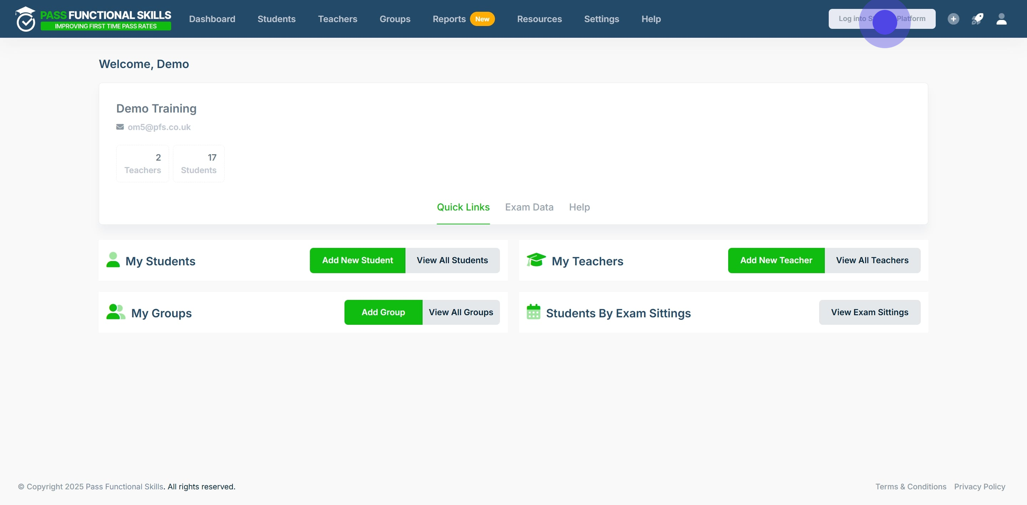1027x505 pixels.
Task: Open the Reports menu item
Action: (449, 19)
